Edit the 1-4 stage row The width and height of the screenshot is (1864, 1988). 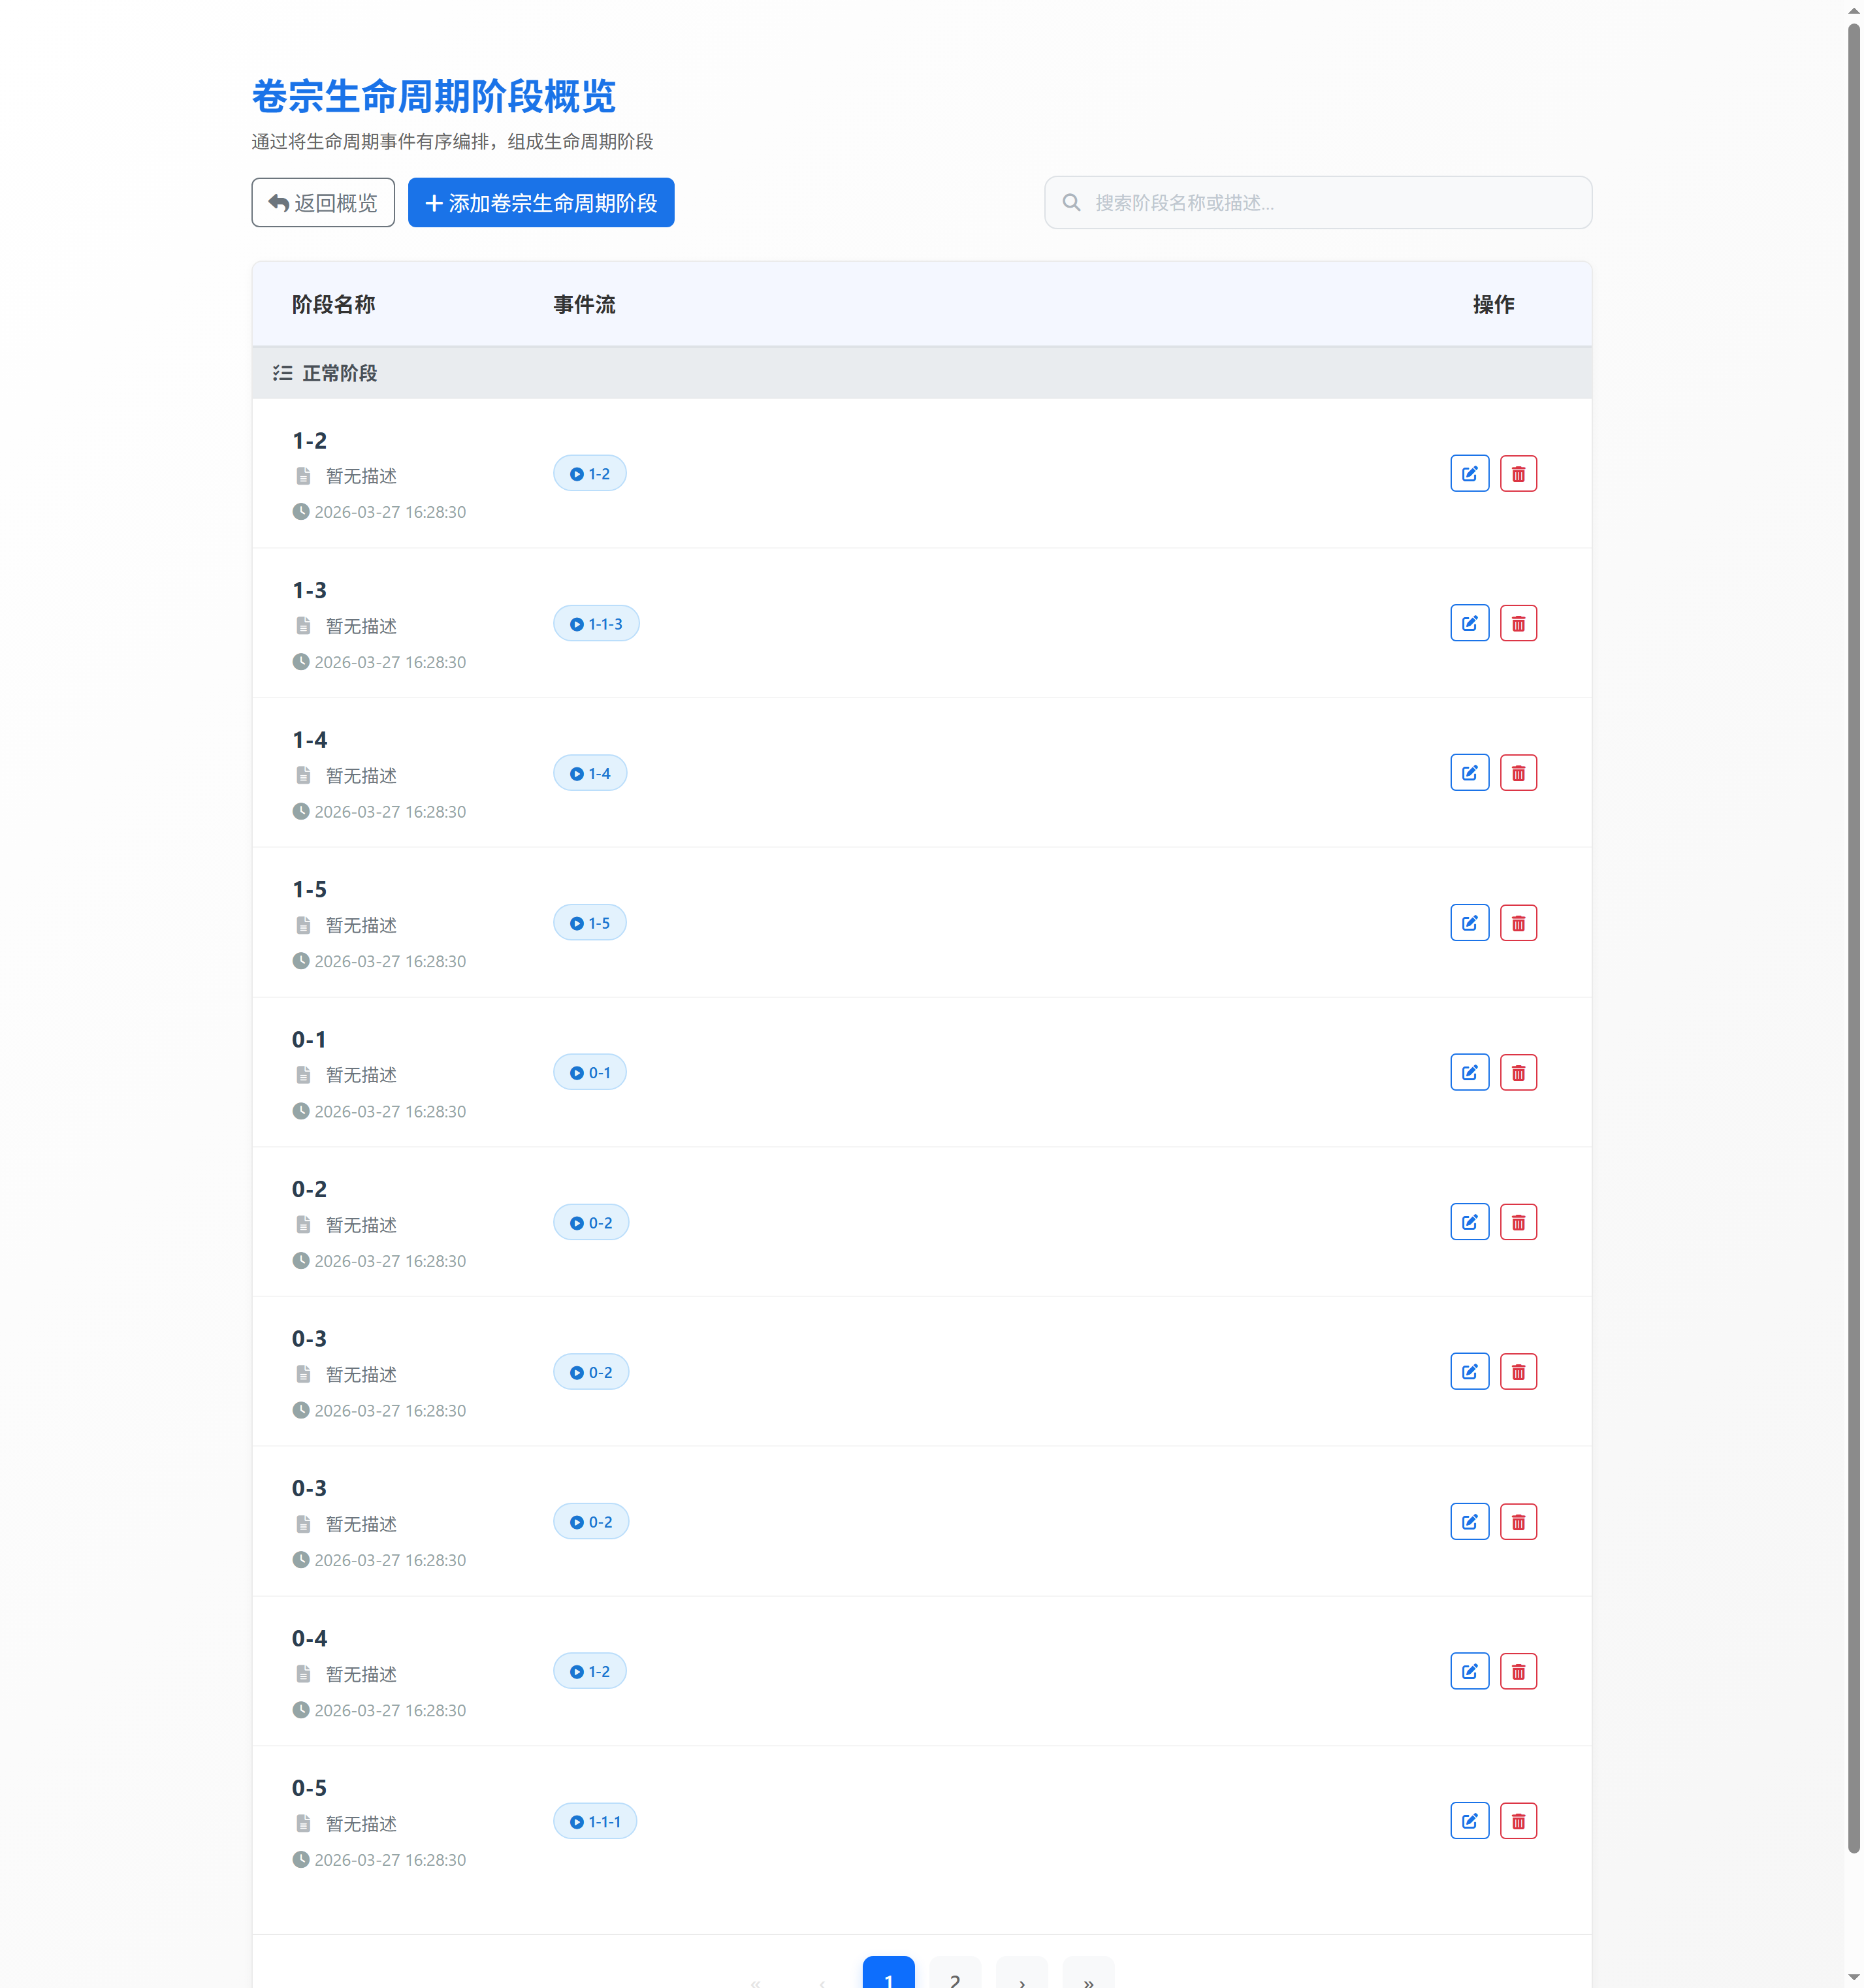pyautogui.click(x=1469, y=773)
